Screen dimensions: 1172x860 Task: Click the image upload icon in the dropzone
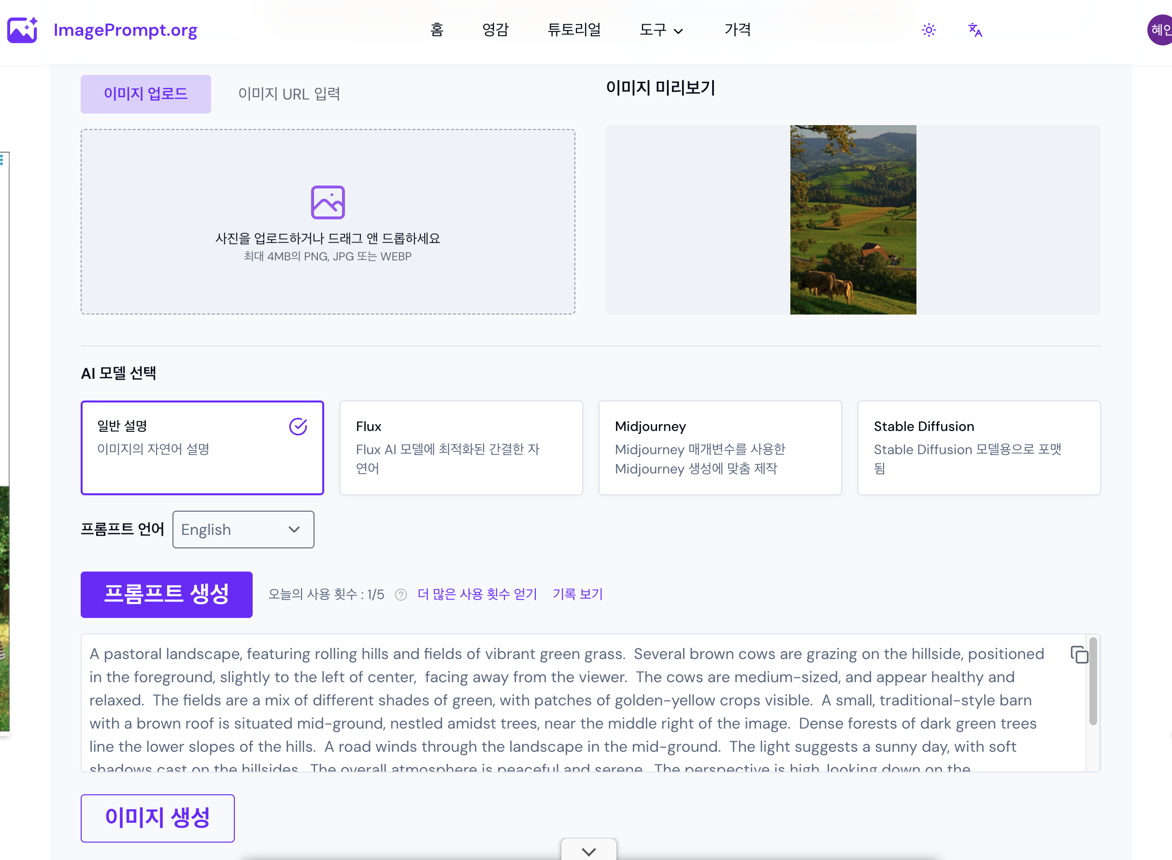pyautogui.click(x=328, y=202)
